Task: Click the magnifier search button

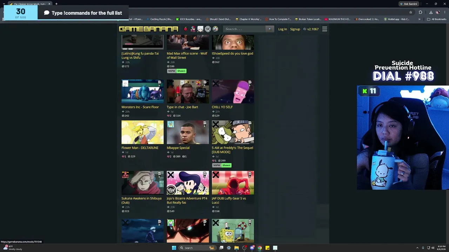Action: click(x=269, y=29)
